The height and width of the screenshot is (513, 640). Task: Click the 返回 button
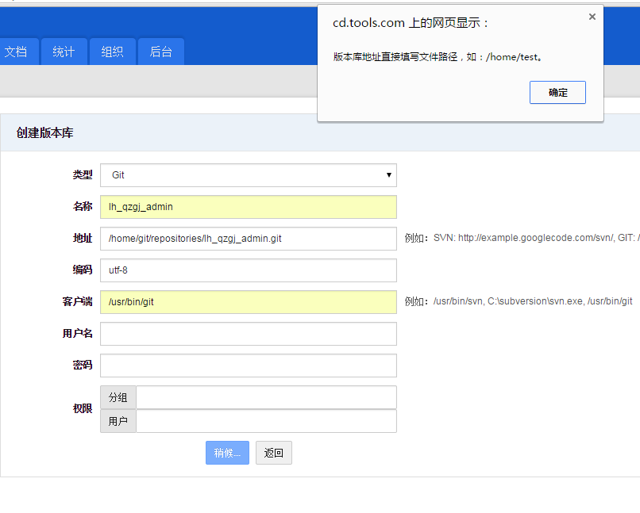pos(273,453)
